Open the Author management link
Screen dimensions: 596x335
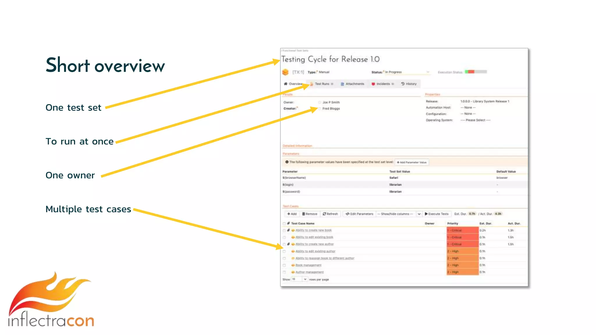310,272
